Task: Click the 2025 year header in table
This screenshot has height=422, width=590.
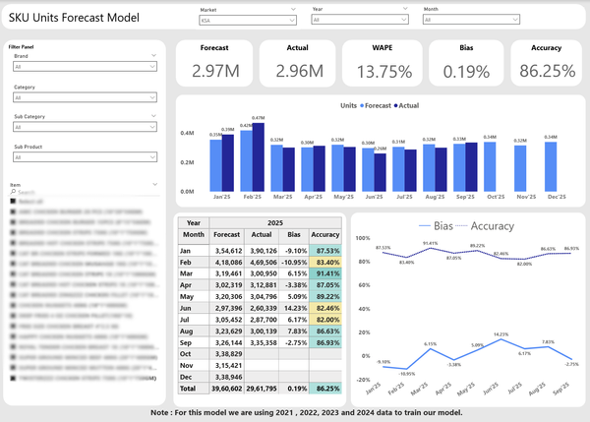Action: (275, 223)
